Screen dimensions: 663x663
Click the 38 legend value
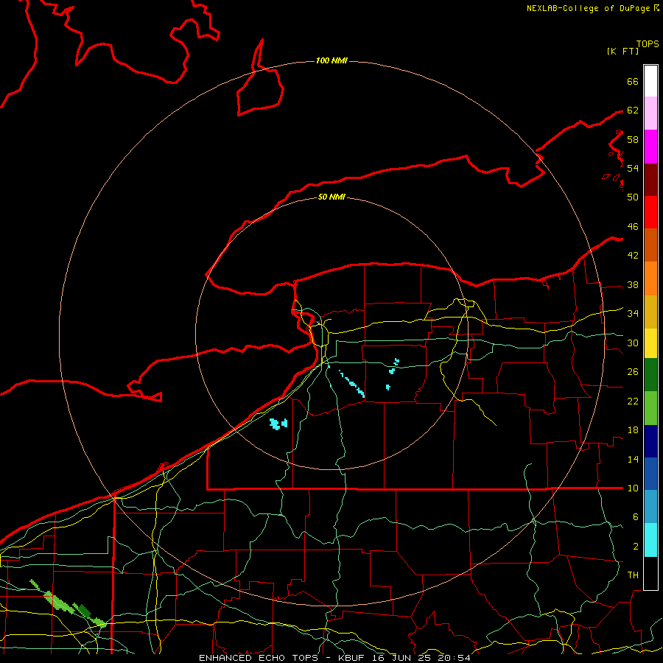point(633,284)
